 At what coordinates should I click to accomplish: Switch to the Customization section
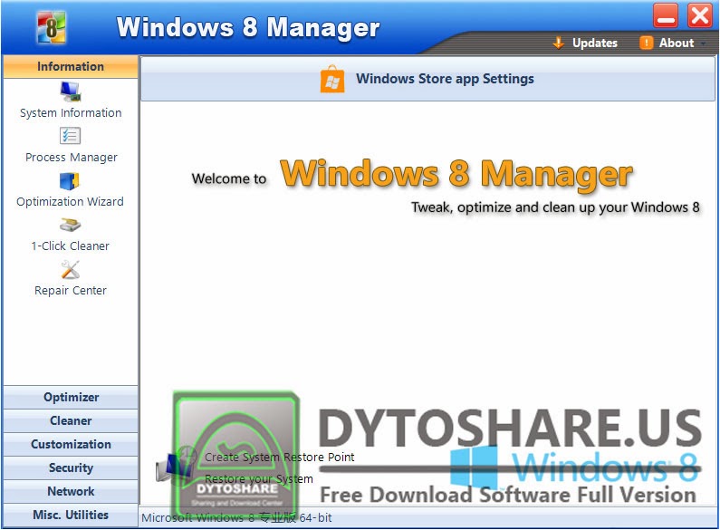[71, 444]
